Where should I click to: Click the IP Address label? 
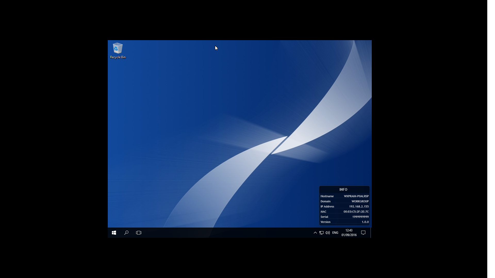coord(327,206)
